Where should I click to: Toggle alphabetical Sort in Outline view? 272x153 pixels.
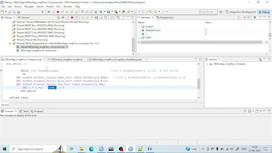coord(260,59)
